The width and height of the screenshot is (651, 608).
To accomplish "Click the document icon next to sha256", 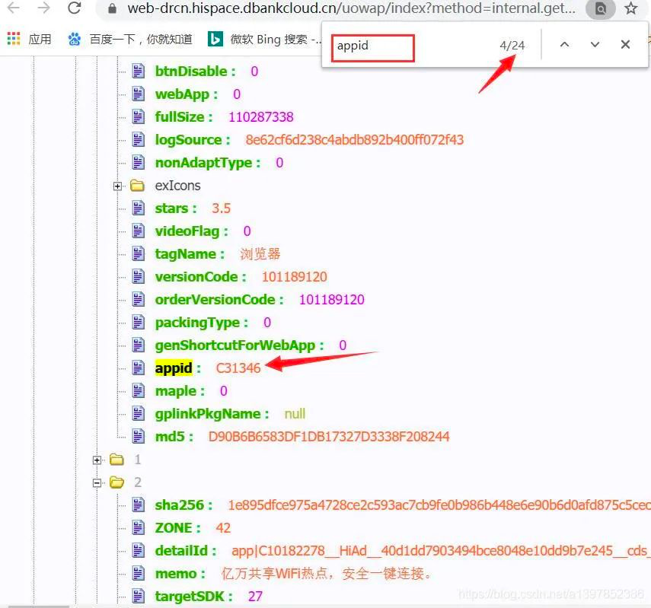I will point(139,505).
